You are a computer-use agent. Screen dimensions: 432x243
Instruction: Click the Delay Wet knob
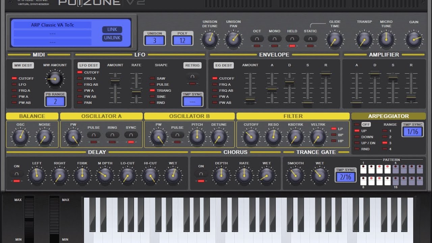[x=173, y=176]
